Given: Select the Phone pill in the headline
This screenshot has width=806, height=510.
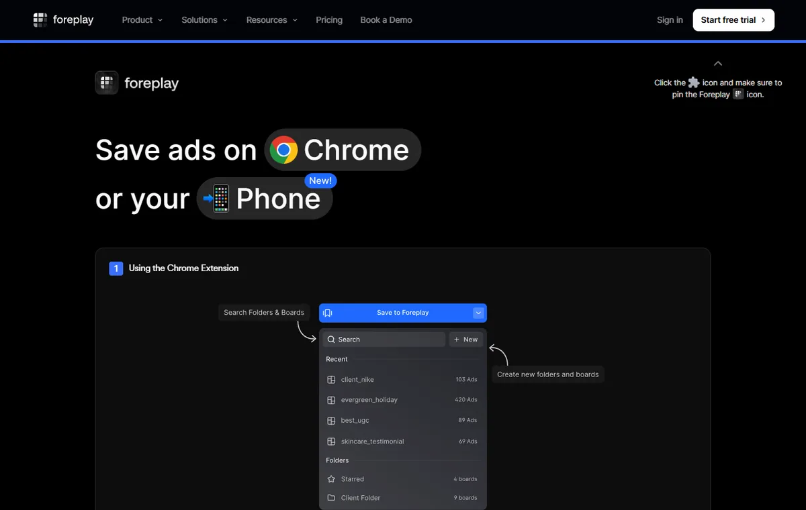Looking at the screenshot, I should [265, 199].
